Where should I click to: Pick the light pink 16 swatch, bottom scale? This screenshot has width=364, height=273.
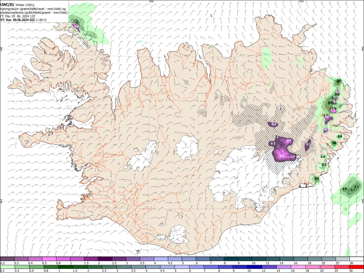[x=298, y=267]
